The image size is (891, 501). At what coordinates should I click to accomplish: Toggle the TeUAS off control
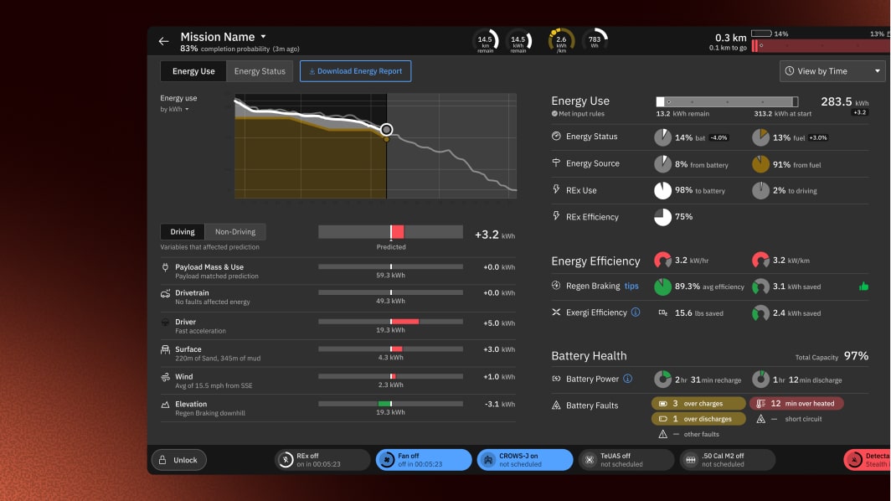626,460
